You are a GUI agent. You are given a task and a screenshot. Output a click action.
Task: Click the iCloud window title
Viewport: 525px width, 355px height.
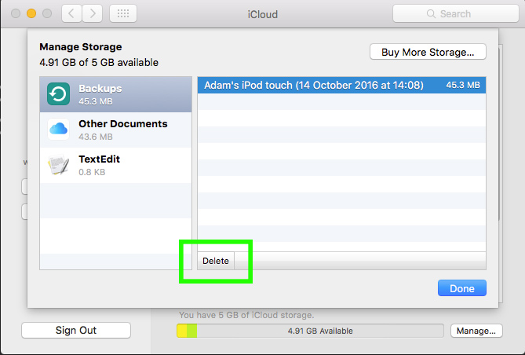pos(262,14)
